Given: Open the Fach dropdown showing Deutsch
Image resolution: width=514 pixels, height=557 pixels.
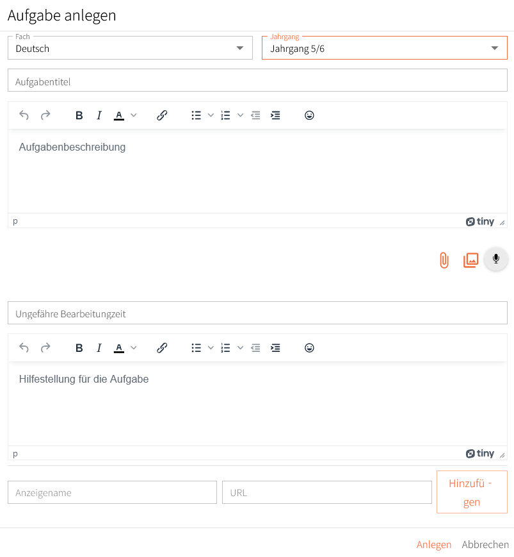Looking at the screenshot, I should [x=130, y=48].
